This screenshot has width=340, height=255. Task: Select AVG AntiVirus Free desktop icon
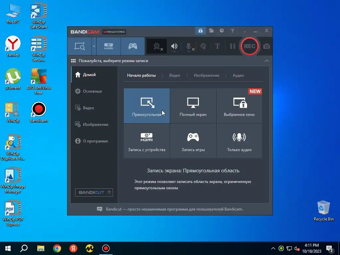pos(39,82)
